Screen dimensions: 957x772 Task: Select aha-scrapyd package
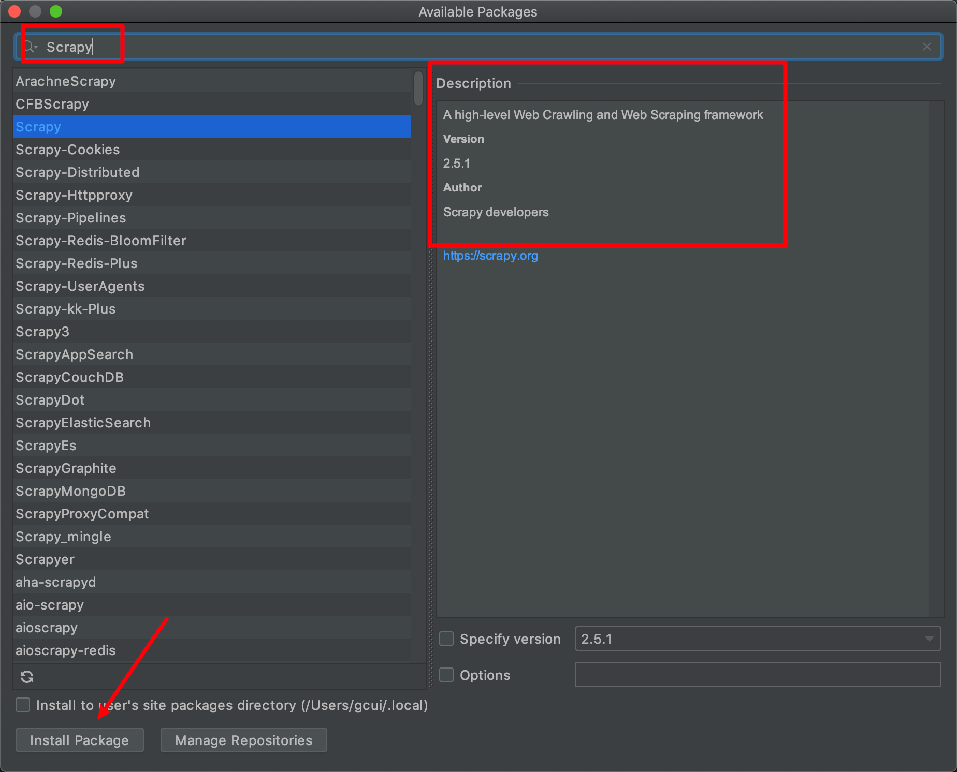click(212, 582)
